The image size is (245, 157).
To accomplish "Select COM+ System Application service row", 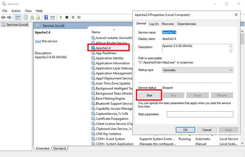I will (165, 144).
